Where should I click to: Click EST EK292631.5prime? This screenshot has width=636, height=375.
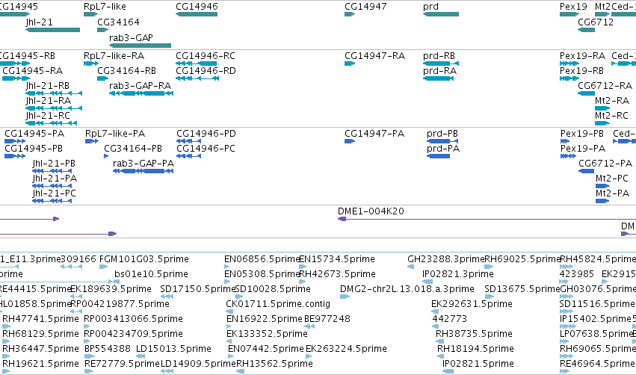[x=435, y=312]
